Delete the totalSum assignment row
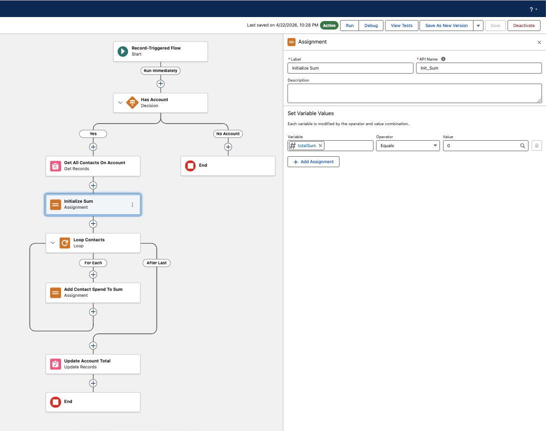The height and width of the screenshot is (431, 546). [536, 146]
